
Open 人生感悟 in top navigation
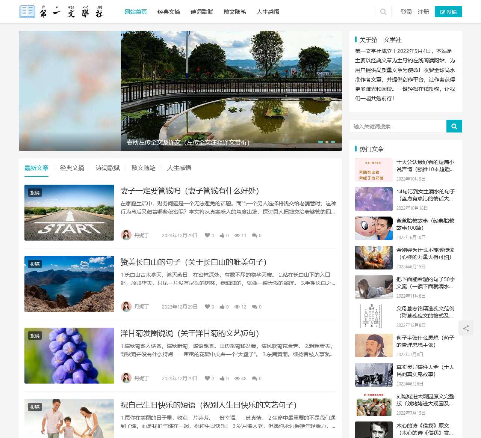point(268,12)
